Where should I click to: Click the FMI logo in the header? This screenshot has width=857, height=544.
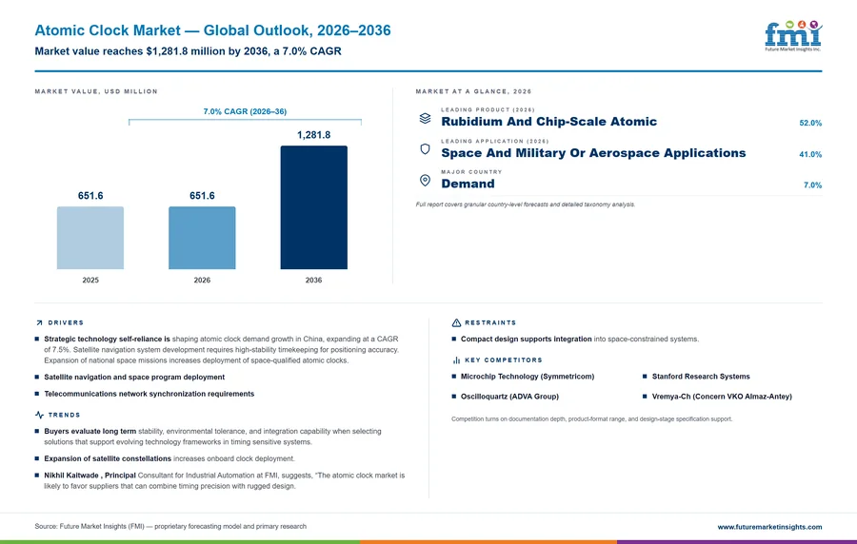click(x=793, y=36)
